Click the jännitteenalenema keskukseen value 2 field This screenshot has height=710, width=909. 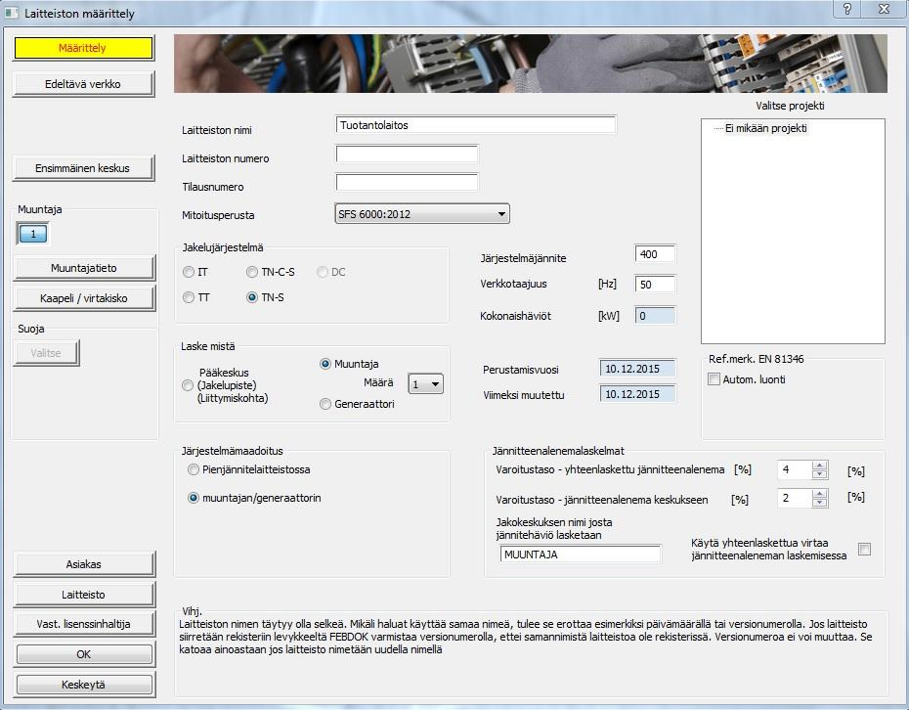coord(795,498)
